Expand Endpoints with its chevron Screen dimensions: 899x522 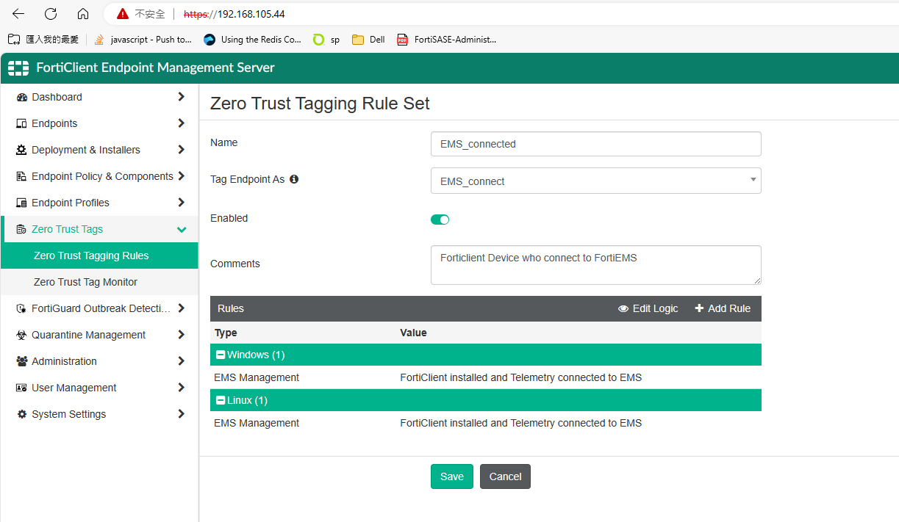coord(181,123)
